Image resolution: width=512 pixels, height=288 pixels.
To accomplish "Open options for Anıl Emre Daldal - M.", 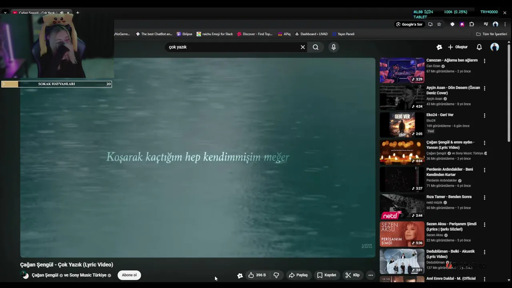I will [484, 279].
